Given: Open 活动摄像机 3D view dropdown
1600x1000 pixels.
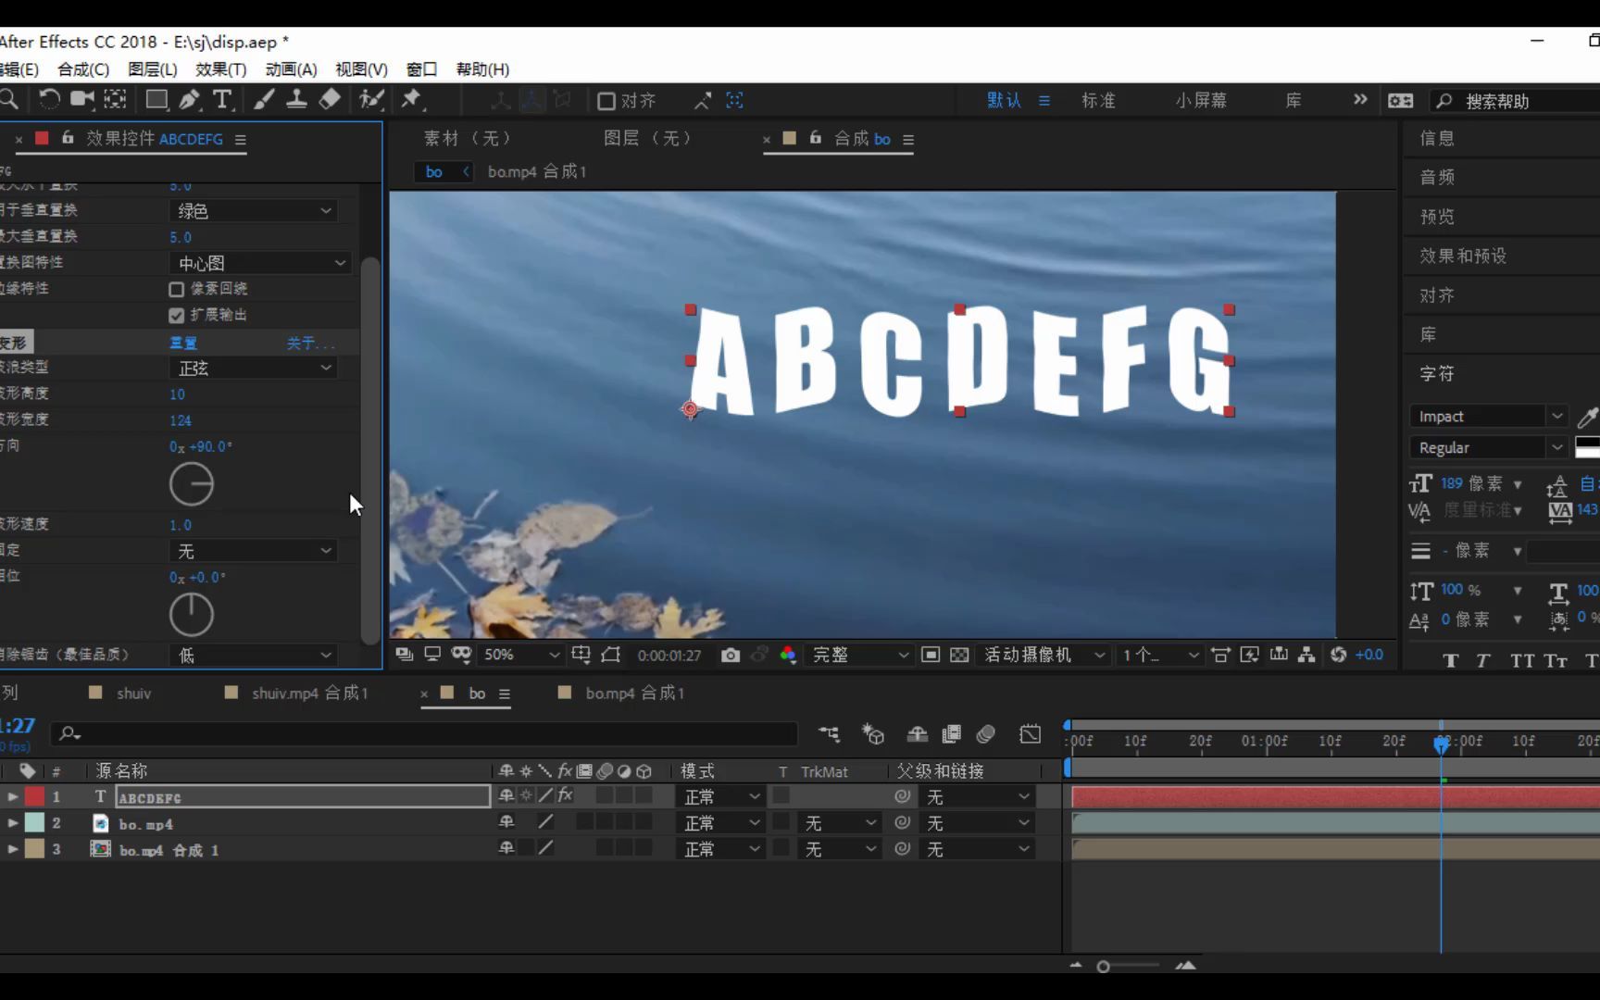Looking at the screenshot, I should [1044, 655].
